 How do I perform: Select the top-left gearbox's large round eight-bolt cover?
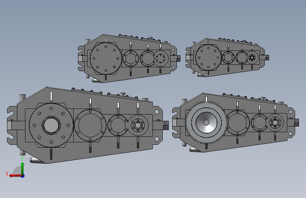106,58
